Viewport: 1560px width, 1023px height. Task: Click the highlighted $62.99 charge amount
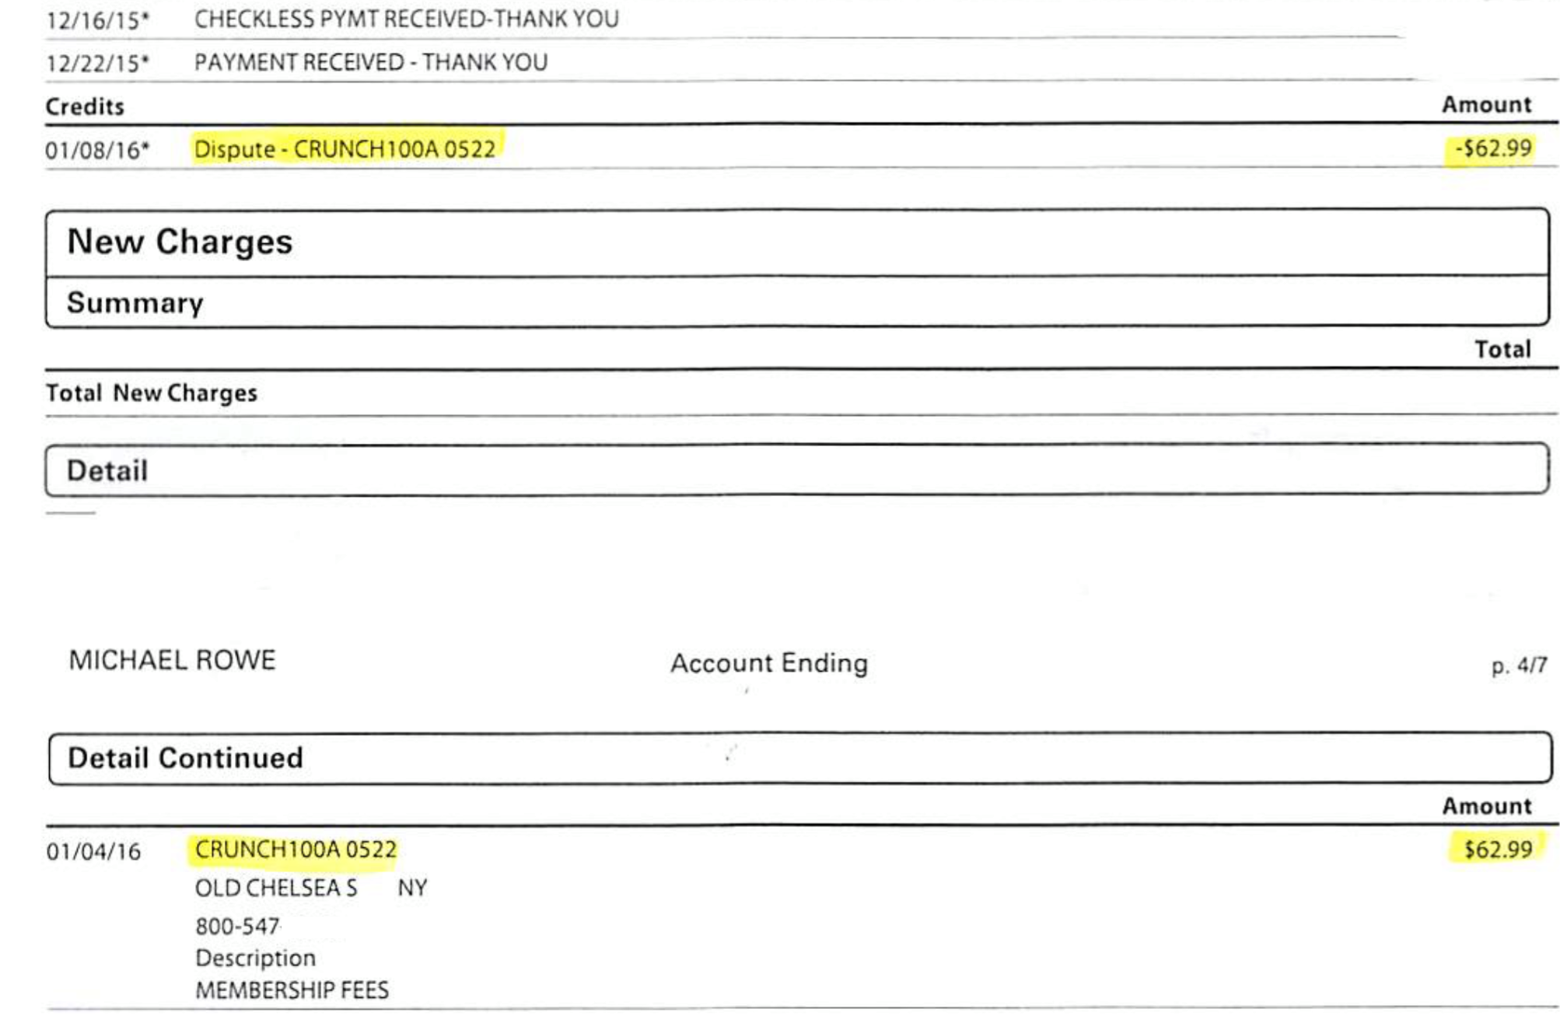(1497, 848)
